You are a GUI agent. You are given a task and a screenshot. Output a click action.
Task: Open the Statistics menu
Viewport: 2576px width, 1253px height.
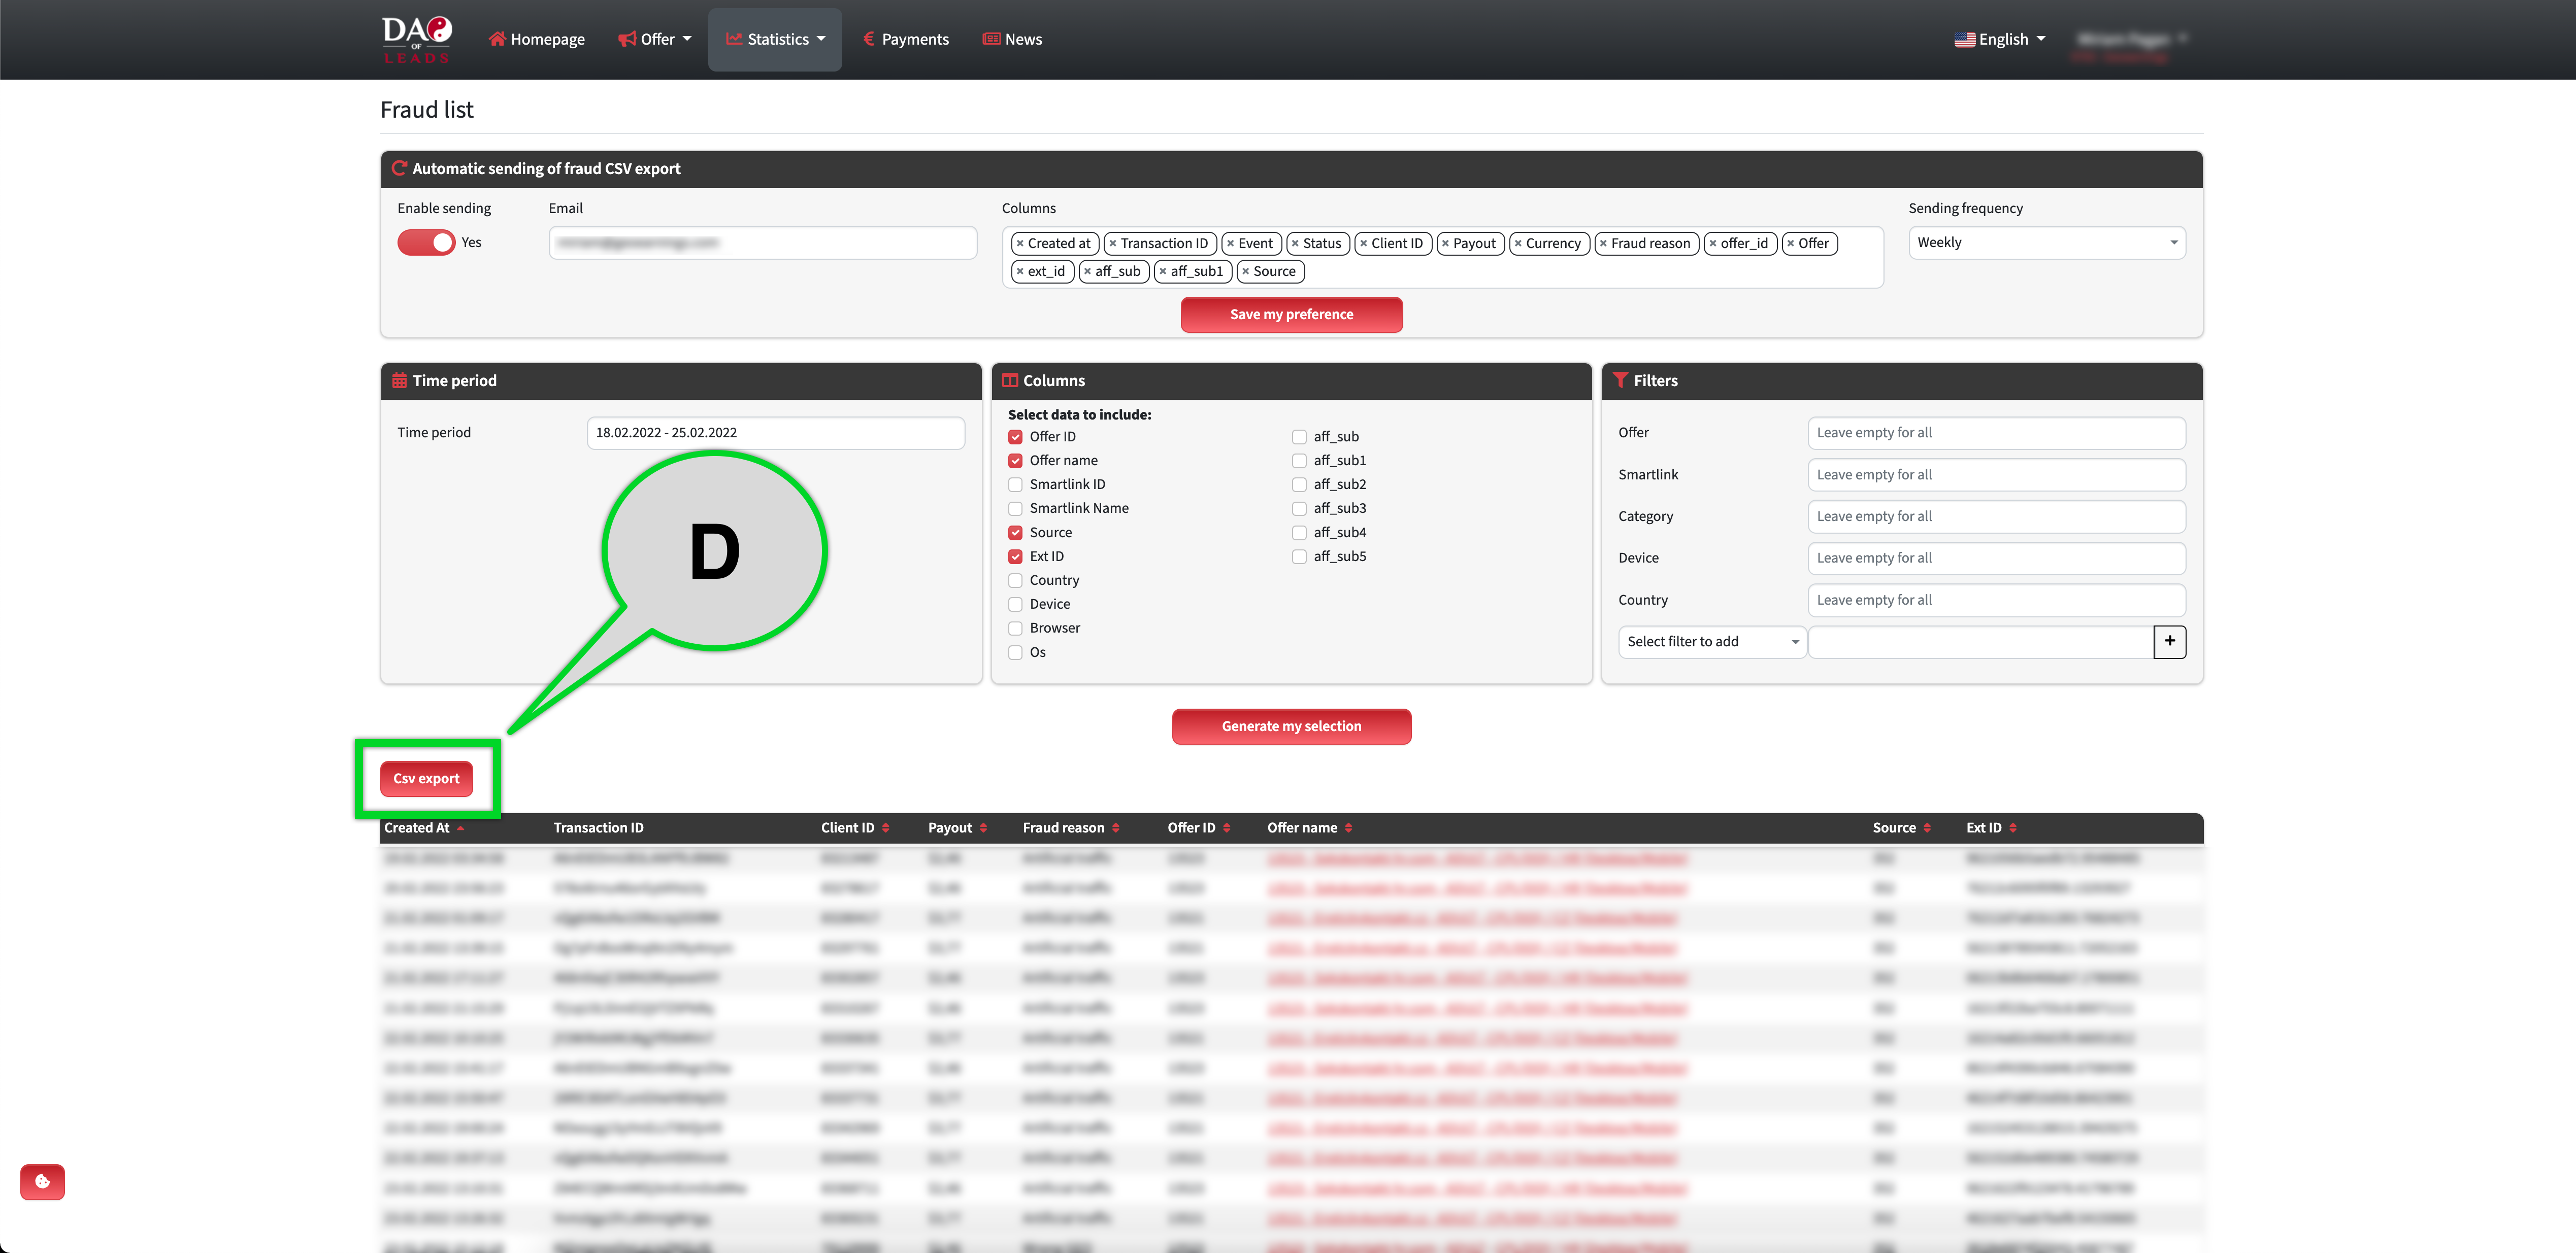(775, 40)
